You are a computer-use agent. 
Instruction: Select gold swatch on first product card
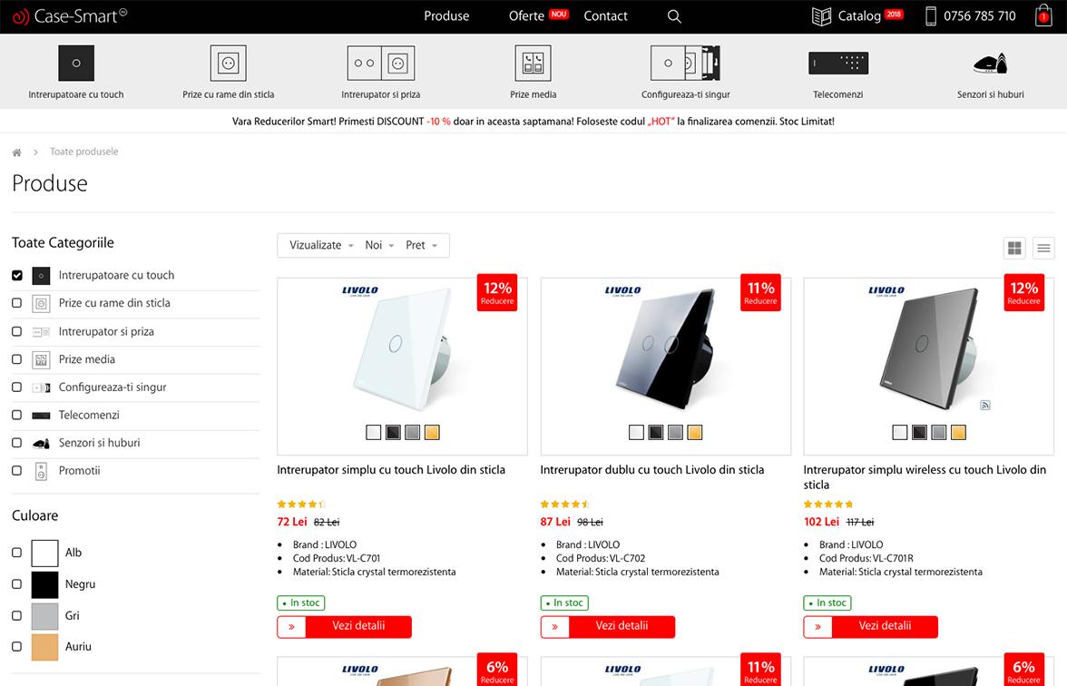[x=432, y=433]
